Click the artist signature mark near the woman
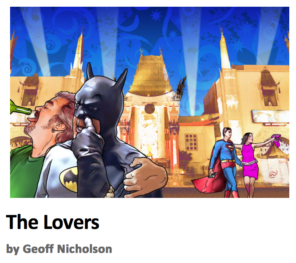Viewport: 296px width, 263px height. tap(273, 174)
